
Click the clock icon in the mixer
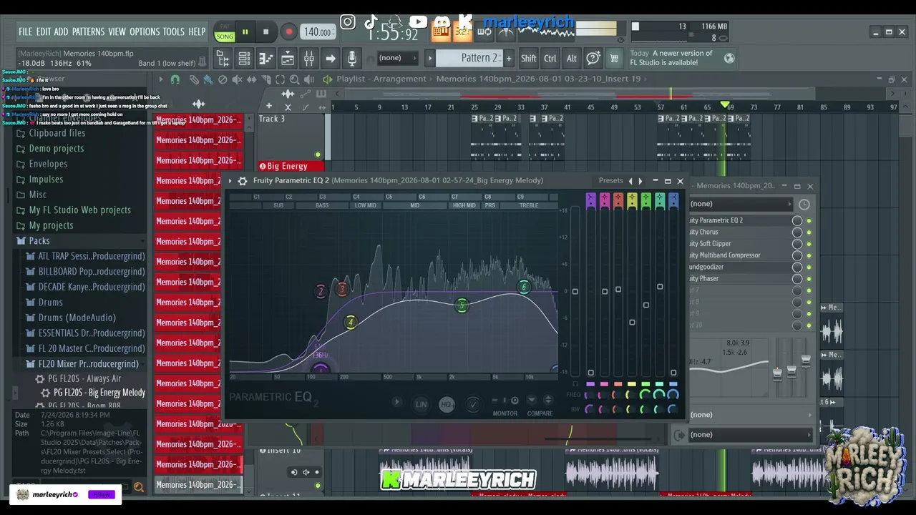tap(804, 205)
